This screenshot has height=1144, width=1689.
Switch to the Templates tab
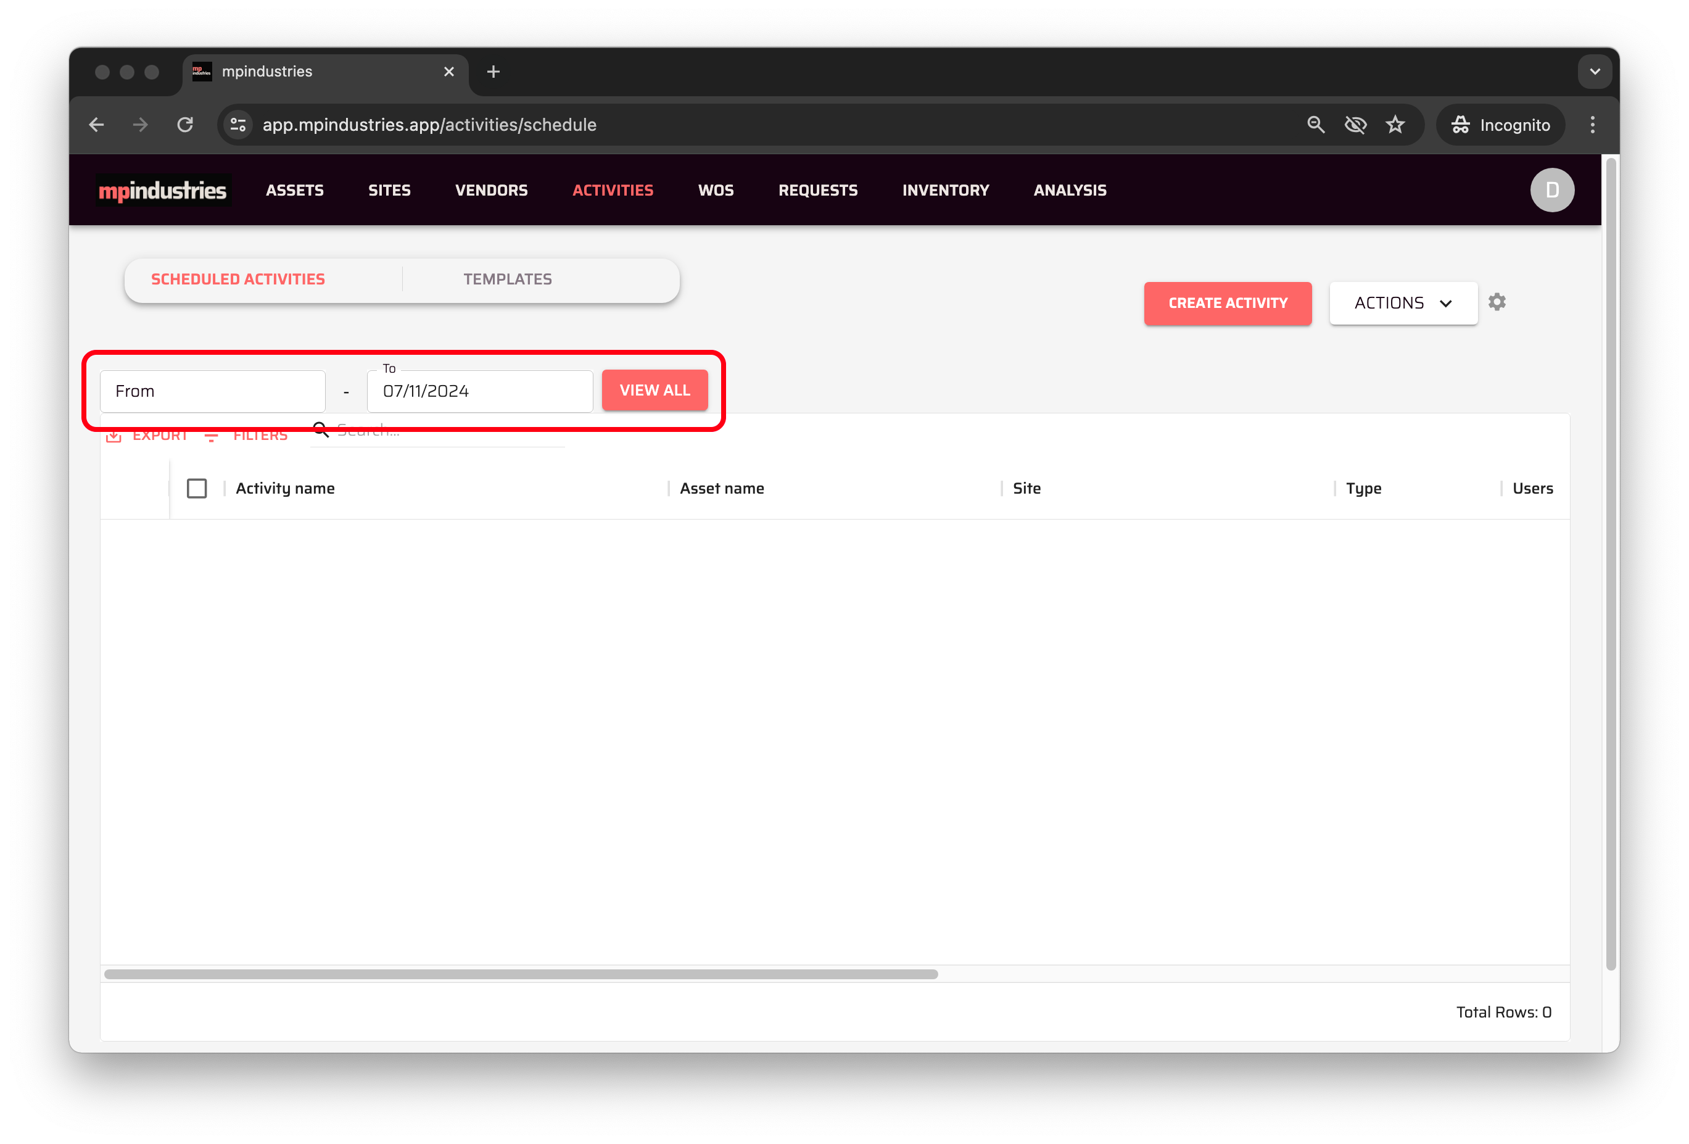tap(507, 279)
